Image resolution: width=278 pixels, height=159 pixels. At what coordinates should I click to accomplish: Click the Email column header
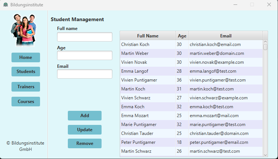point(225,36)
